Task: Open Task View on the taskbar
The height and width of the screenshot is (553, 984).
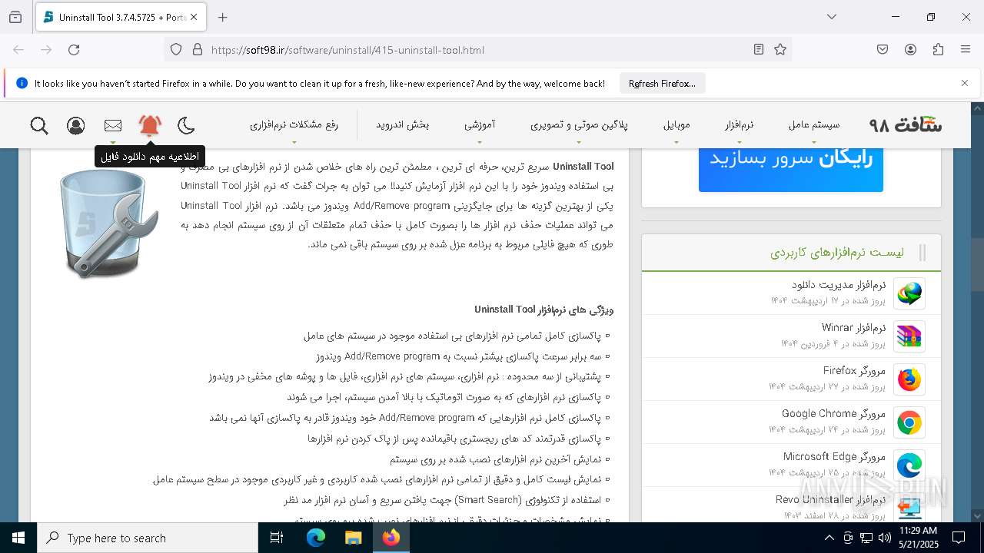Action: 277,538
